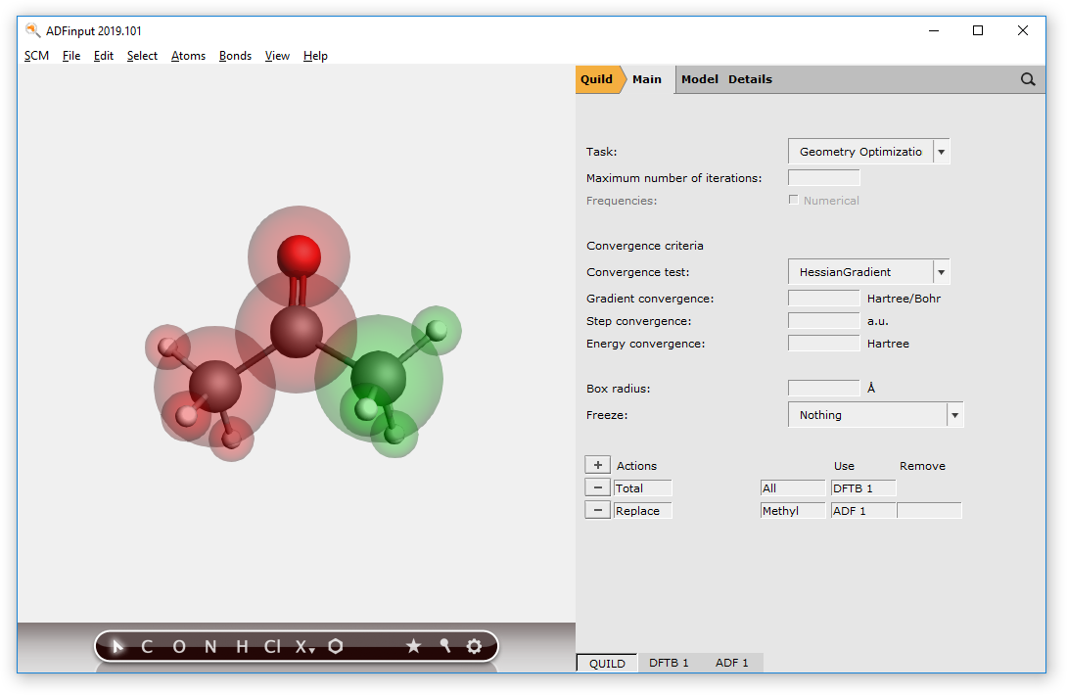Expand the Convergence test dropdown
Image resolution: width=1067 pixels, height=695 pixels.
point(868,272)
